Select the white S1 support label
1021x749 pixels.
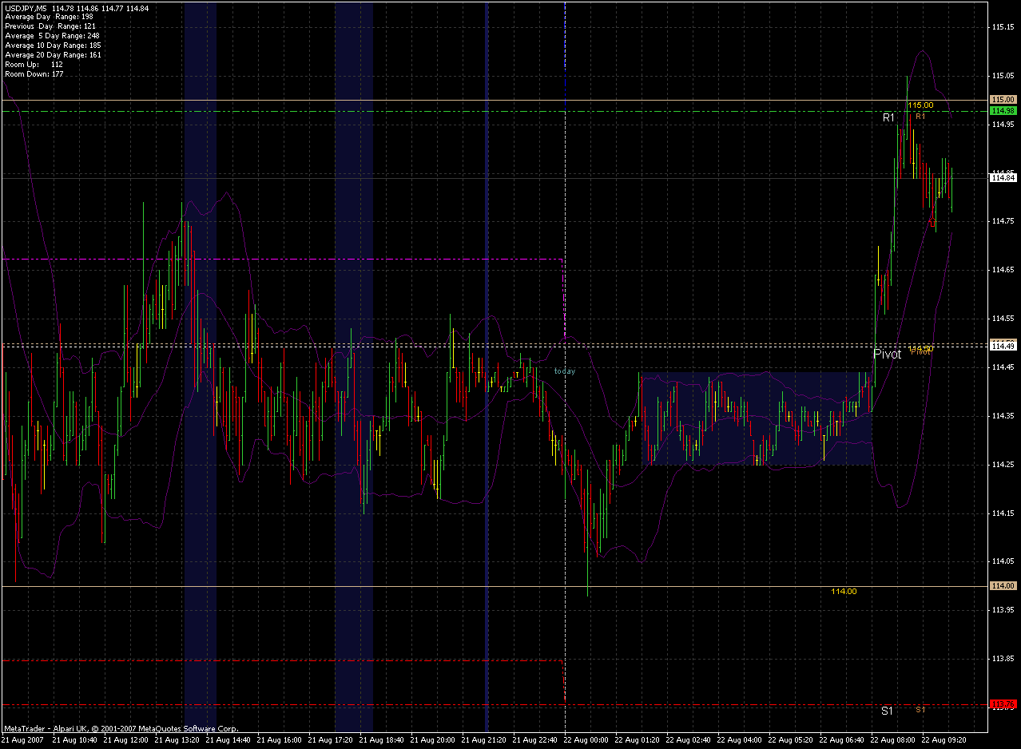[x=888, y=710]
